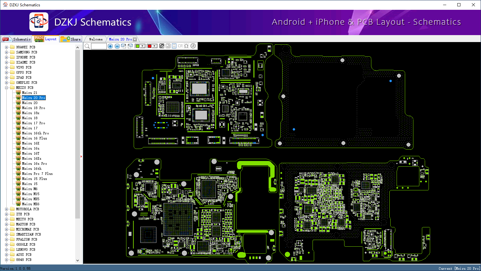Open the green color dropdown arrow
Image resolution: width=481 pixels, height=271 pixels.
pyautogui.click(x=143, y=46)
